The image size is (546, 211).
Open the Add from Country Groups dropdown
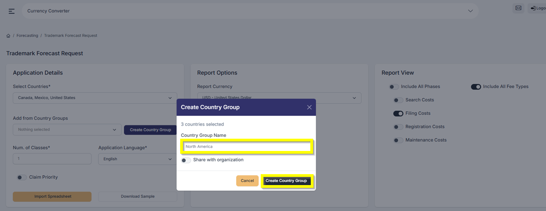pos(67,130)
